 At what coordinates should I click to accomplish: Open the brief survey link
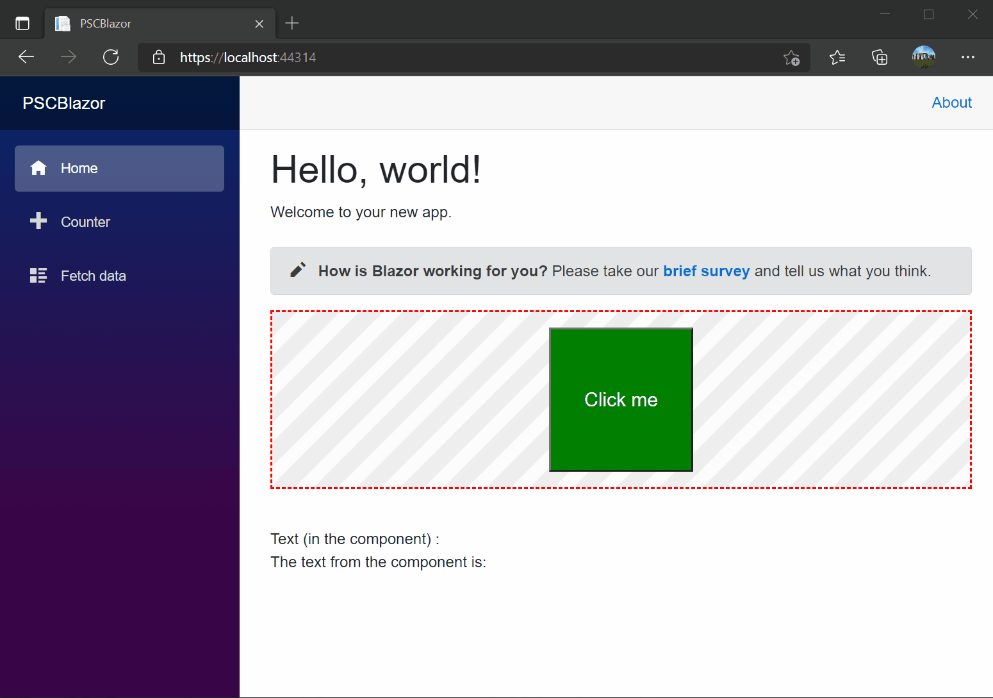coord(706,270)
